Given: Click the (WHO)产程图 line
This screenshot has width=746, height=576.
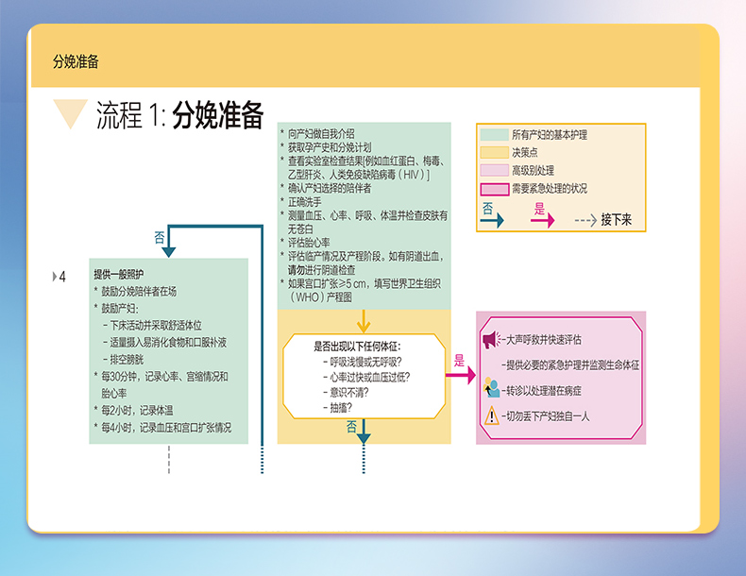Looking at the screenshot, I should [x=321, y=297].
